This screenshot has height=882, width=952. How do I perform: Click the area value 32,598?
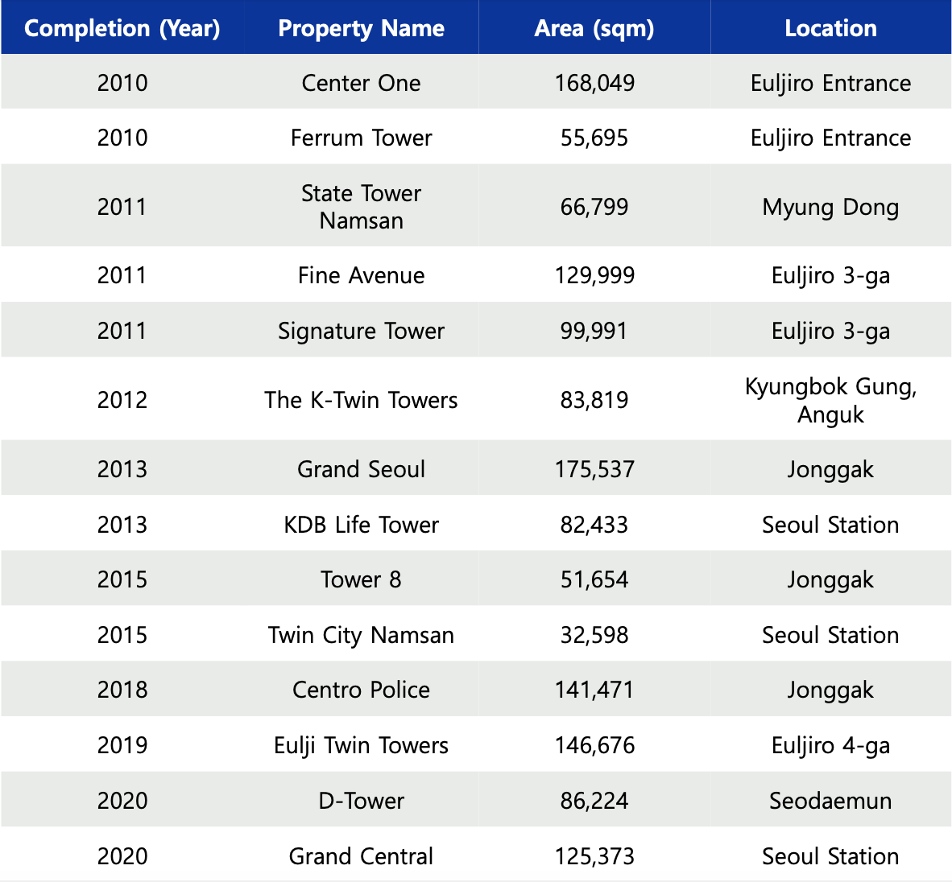(x=594, y=636)
